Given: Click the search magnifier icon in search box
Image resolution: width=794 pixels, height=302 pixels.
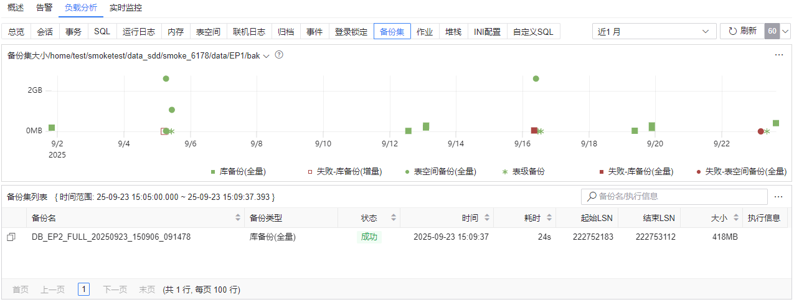Looking at the screenshot, I should [591, 197].
